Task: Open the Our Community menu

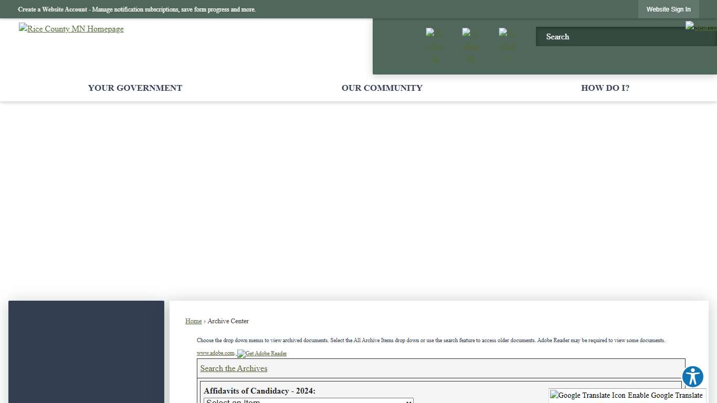Action: (x=382, y=88)
